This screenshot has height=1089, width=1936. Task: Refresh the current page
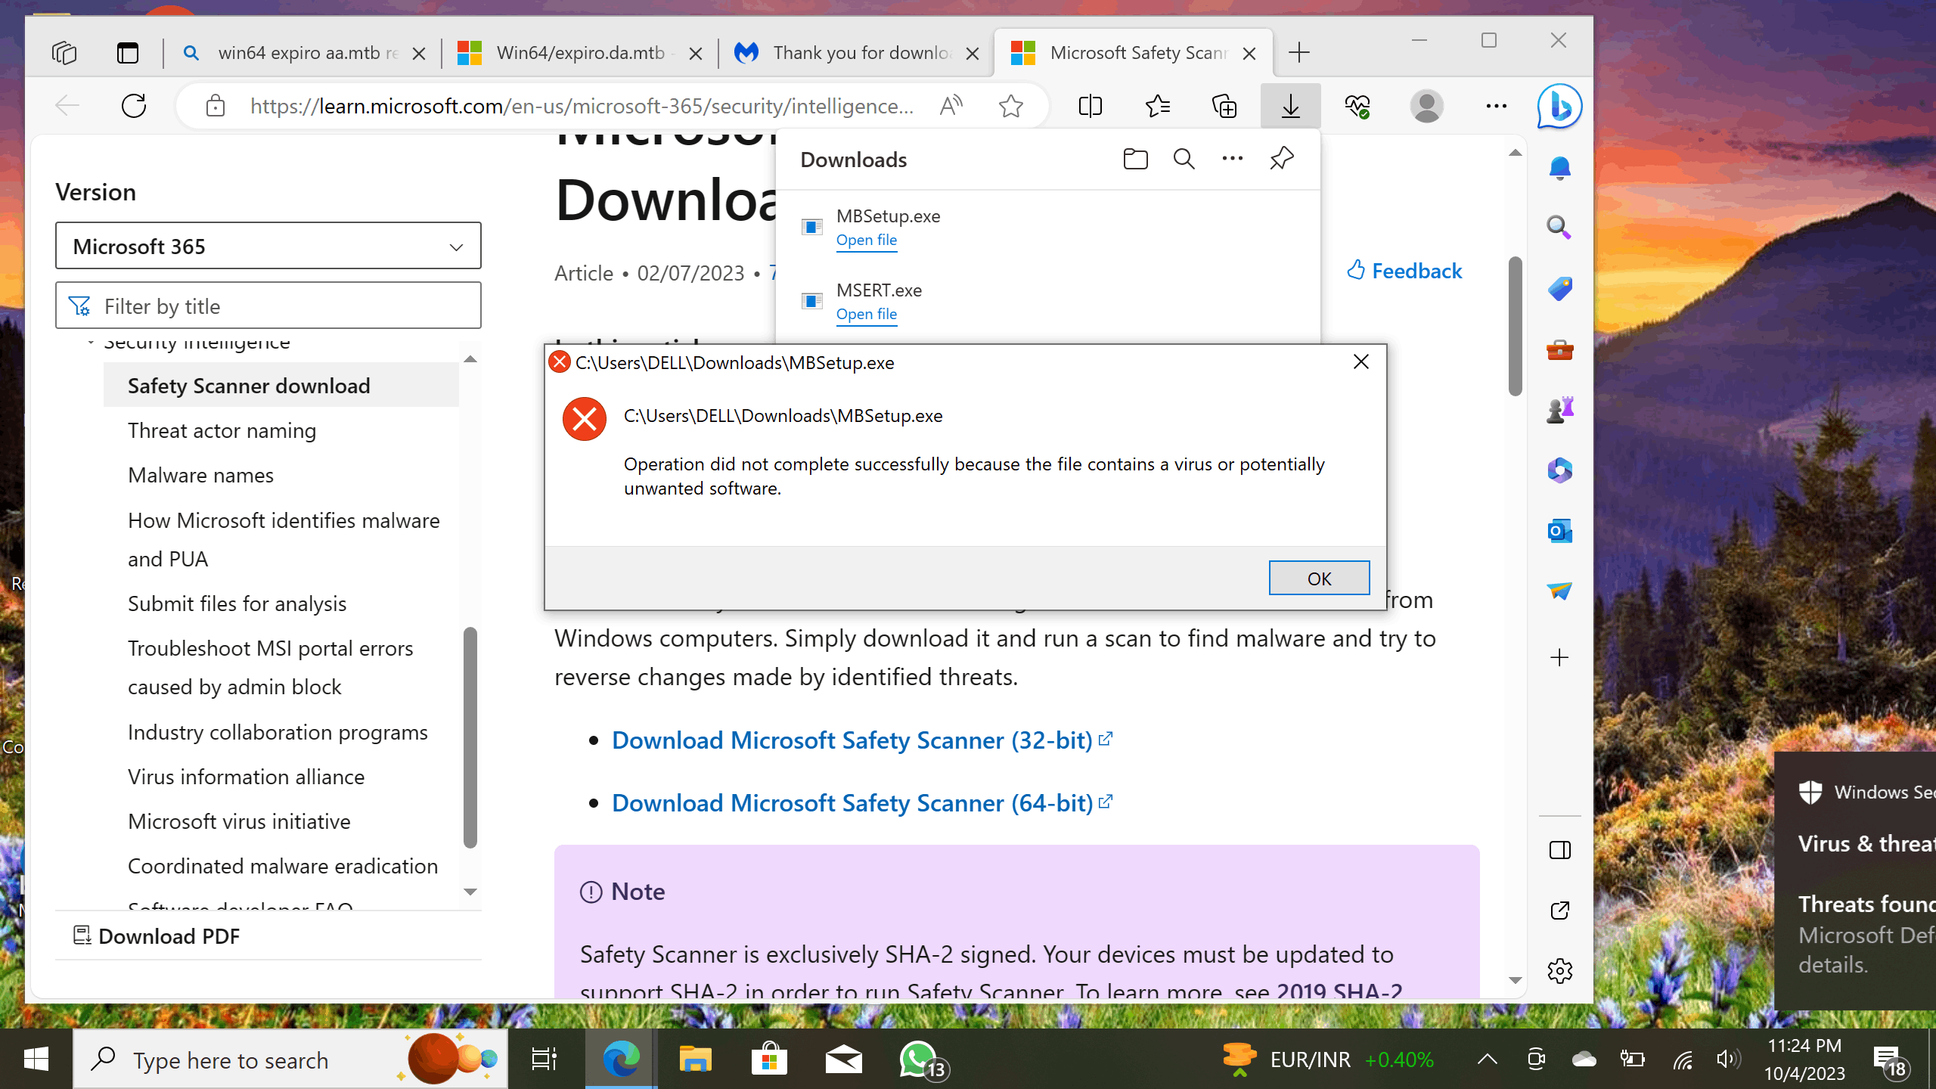(x=134, y=106)
